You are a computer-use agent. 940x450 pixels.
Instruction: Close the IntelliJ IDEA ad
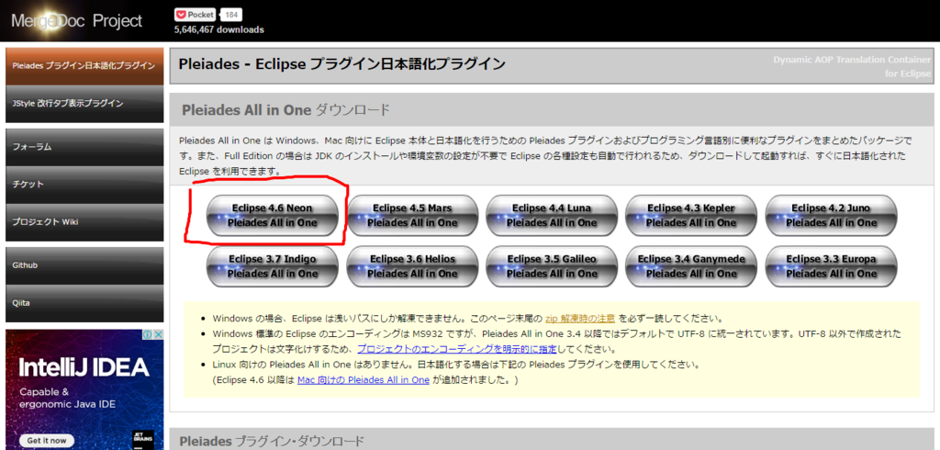159,334
